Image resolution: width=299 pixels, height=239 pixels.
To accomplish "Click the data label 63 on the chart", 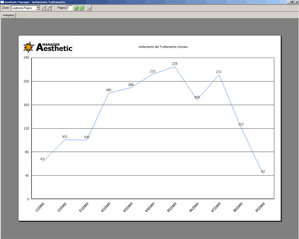I will 42,159.
